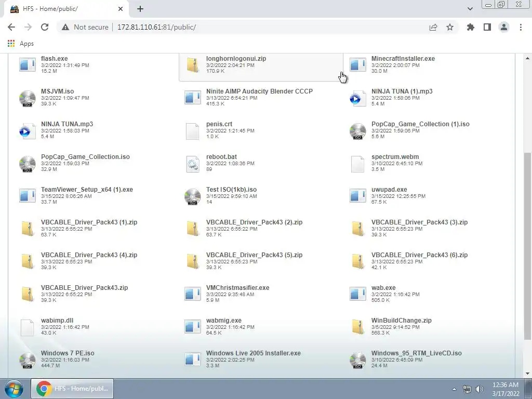Click the VBCABLE_Driver_Pack43 (1).zip folder icon
This screenshot has height=399, width=532.
[x=27, y=229]
